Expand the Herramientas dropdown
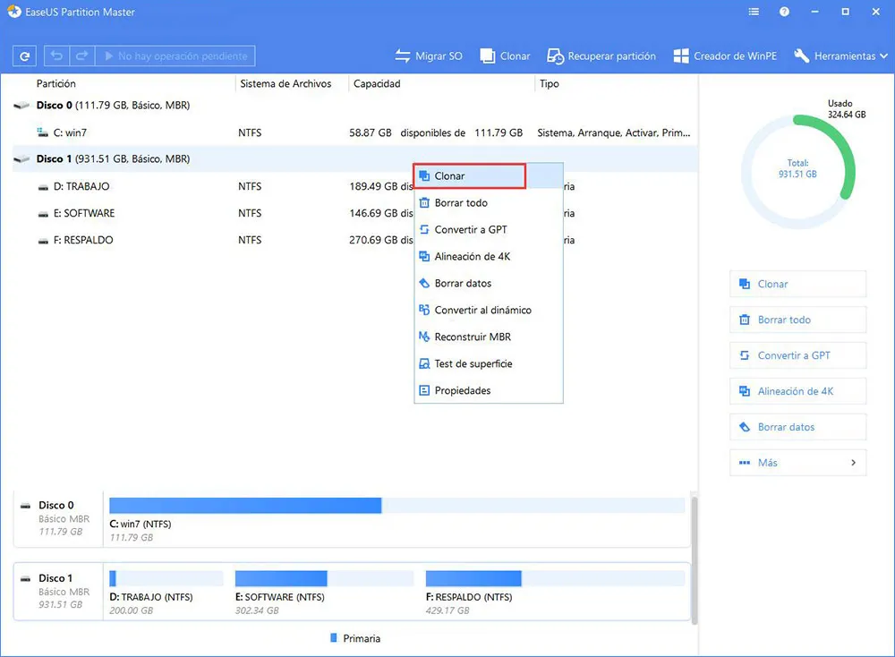 click(840, 55)
